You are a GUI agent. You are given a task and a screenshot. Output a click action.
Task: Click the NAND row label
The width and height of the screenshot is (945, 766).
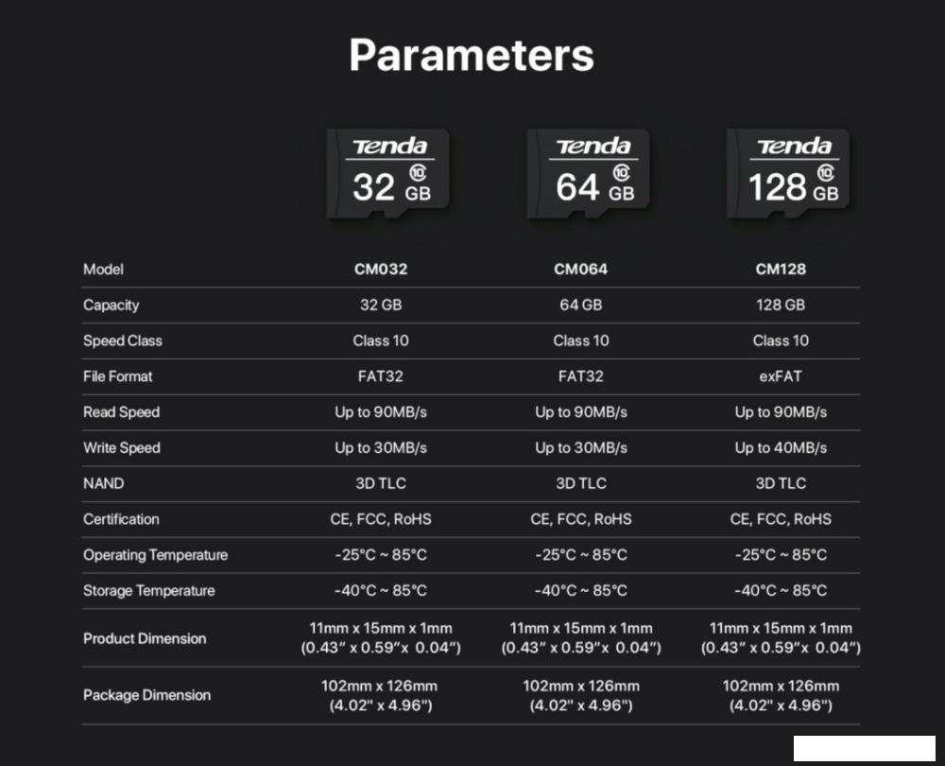click(x=104, y=483)
